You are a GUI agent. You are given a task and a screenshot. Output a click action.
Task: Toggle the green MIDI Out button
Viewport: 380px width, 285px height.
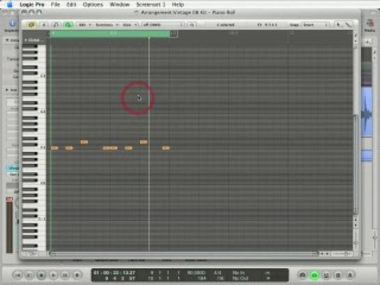68,24
